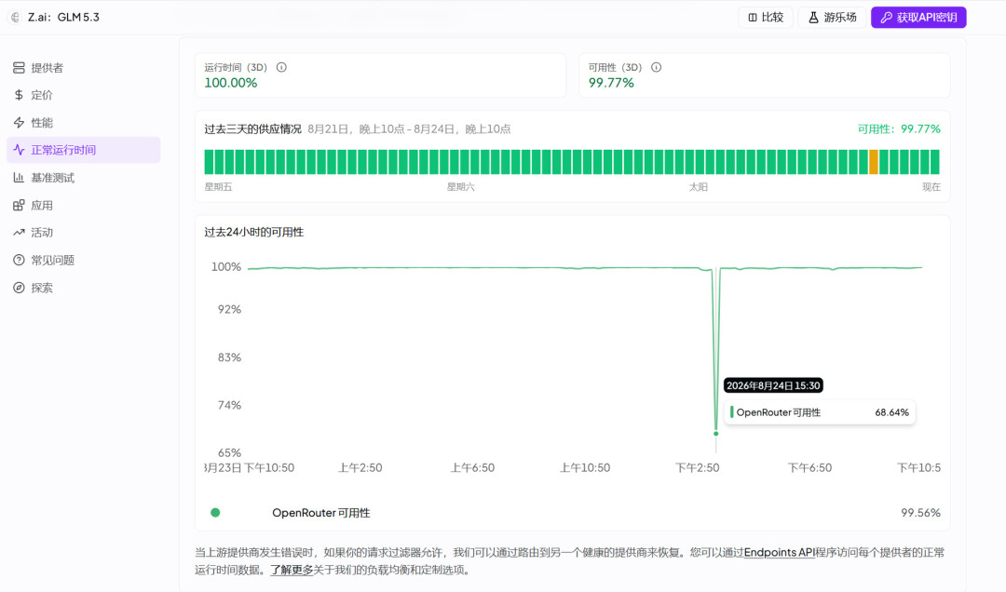Image resolution: width=1006 pixels, height=592 pixels.
Task: Click the 上午2:50 axis label
Action: (x=360, y=467)
